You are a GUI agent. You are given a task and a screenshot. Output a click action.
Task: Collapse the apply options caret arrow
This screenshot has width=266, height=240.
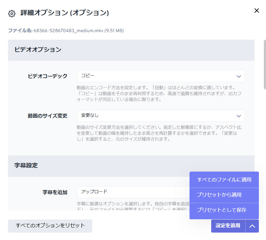[x=252, y=226]
